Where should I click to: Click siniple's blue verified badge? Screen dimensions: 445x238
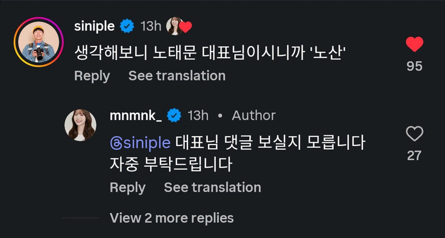pos(128,26)
